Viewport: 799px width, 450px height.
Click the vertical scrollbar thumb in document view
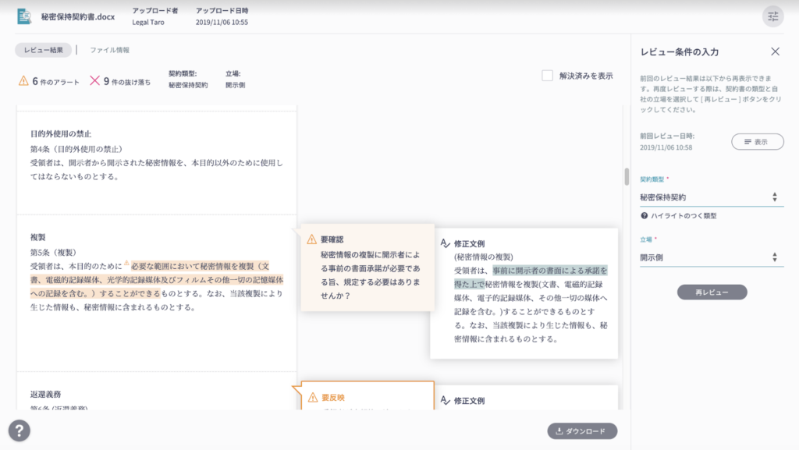coord(626,176)
